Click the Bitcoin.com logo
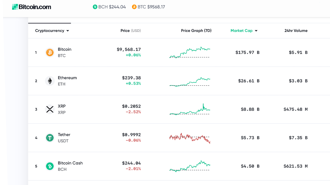Image resolution: width=330 pixels, height=185 pixels. coord(31,7)
